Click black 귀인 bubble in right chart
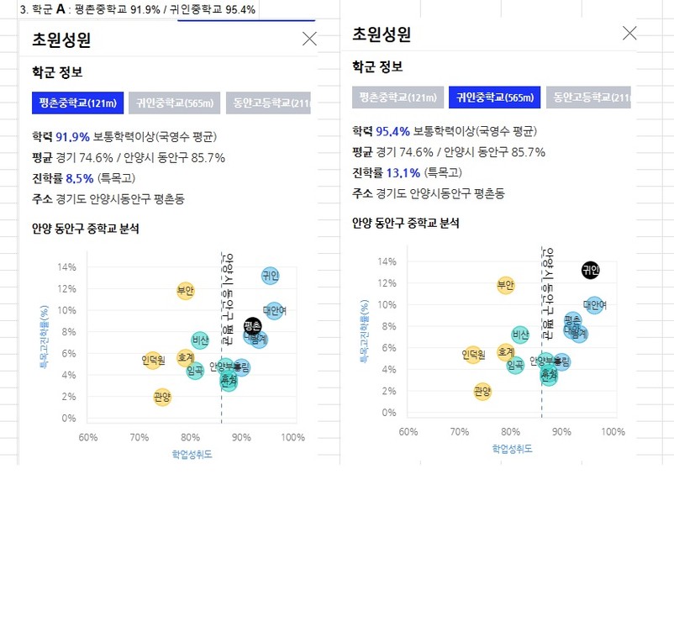 pos(590,270)
